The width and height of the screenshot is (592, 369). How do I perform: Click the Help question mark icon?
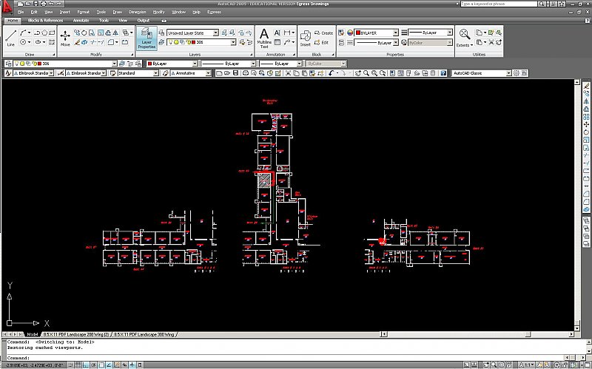click(x=443, y=72)
